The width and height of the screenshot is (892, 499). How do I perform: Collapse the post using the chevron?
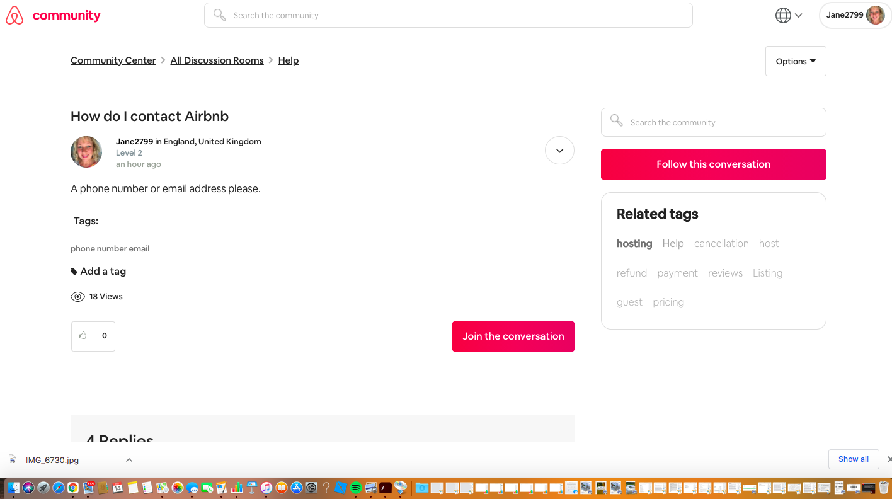pyautogui.click(x=559, y=150)
